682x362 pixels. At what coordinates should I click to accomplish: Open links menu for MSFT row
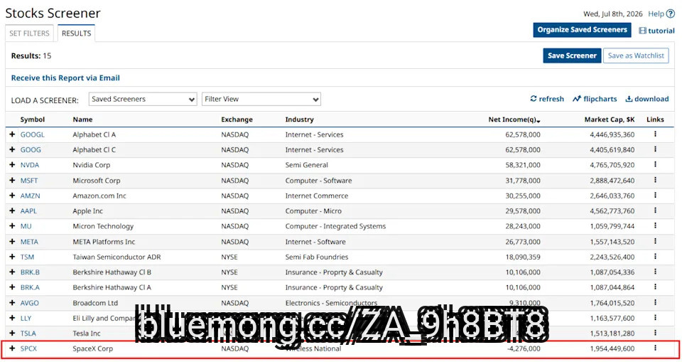pyautogui.click(x=655, y=181)
